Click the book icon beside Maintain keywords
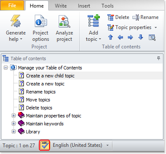This screenshot has width=166, height=154. (x=21, y=123)
